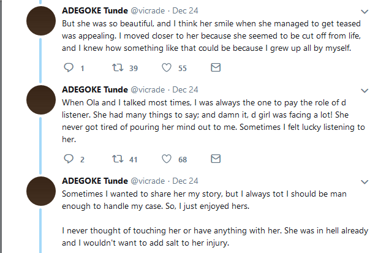Click avatar of 'Sometimes I wanted' tweet
This screenshot has height=253, width=389.
pos(41,191)
